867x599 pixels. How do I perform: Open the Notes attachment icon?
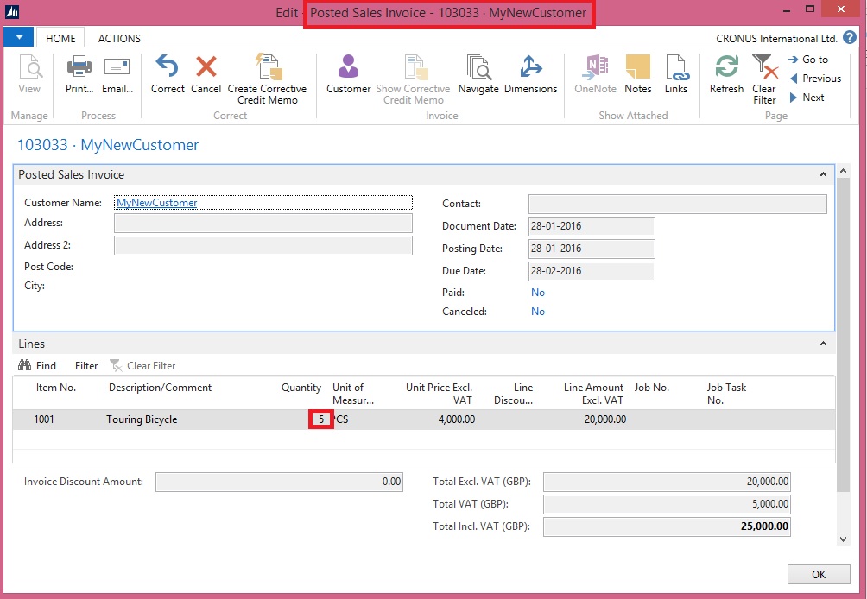[x=637, y=67]
